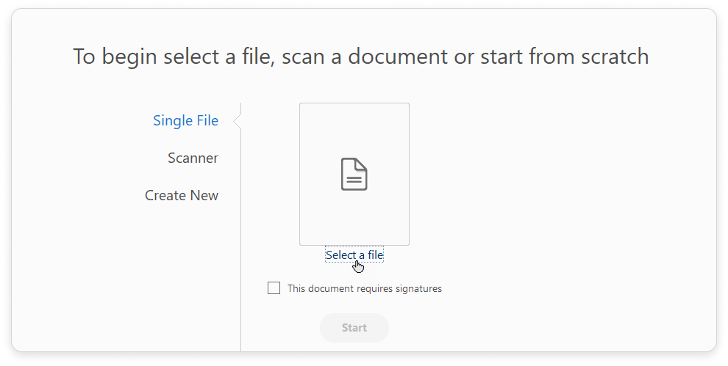The image size is (728, 366).
Task: Open the 'Select a file' link
Action: pos(354,255)
